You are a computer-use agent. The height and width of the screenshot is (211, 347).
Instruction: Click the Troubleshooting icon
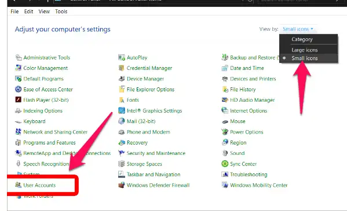[x=225, y=175]
